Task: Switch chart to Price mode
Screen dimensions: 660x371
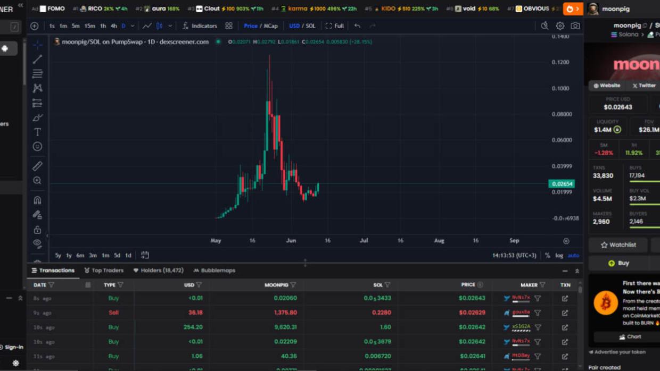Action: [x=251, y=26]
